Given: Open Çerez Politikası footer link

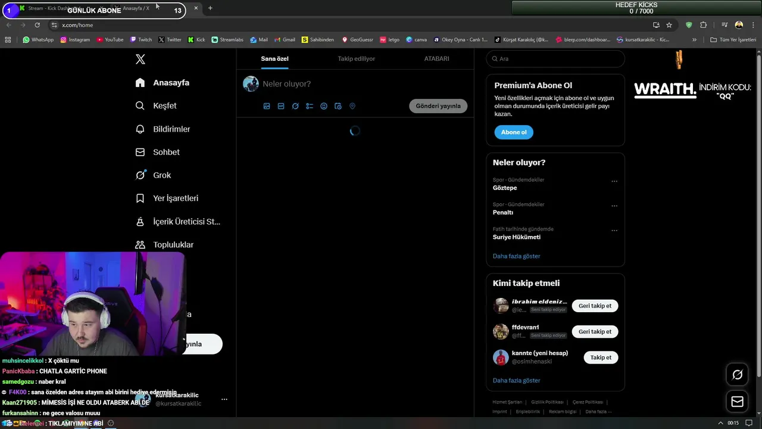Looking at the screenshot, I should pyautogui.click(x=588, y=402).
